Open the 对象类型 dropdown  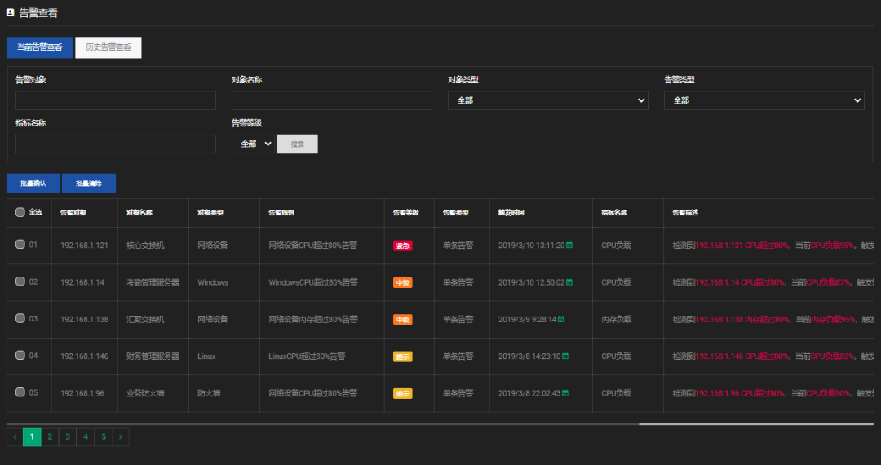click(x=548, y=100)
